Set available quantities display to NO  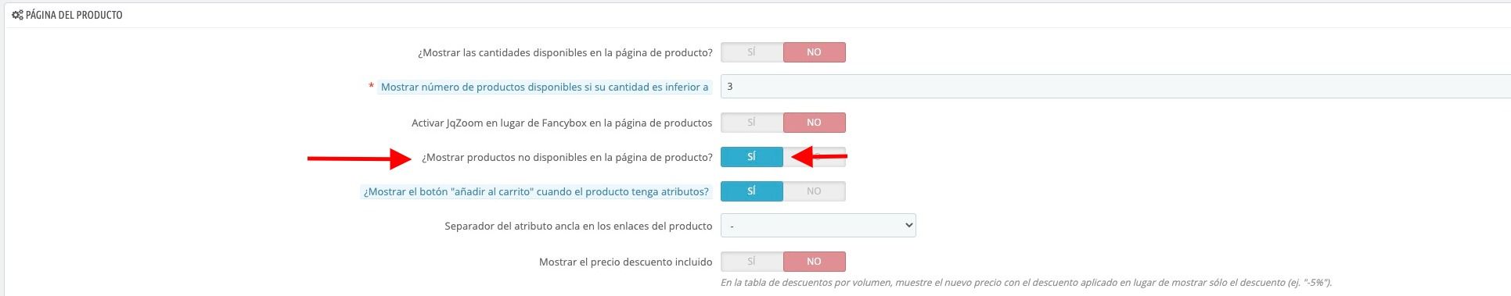[x=814, y=52]
